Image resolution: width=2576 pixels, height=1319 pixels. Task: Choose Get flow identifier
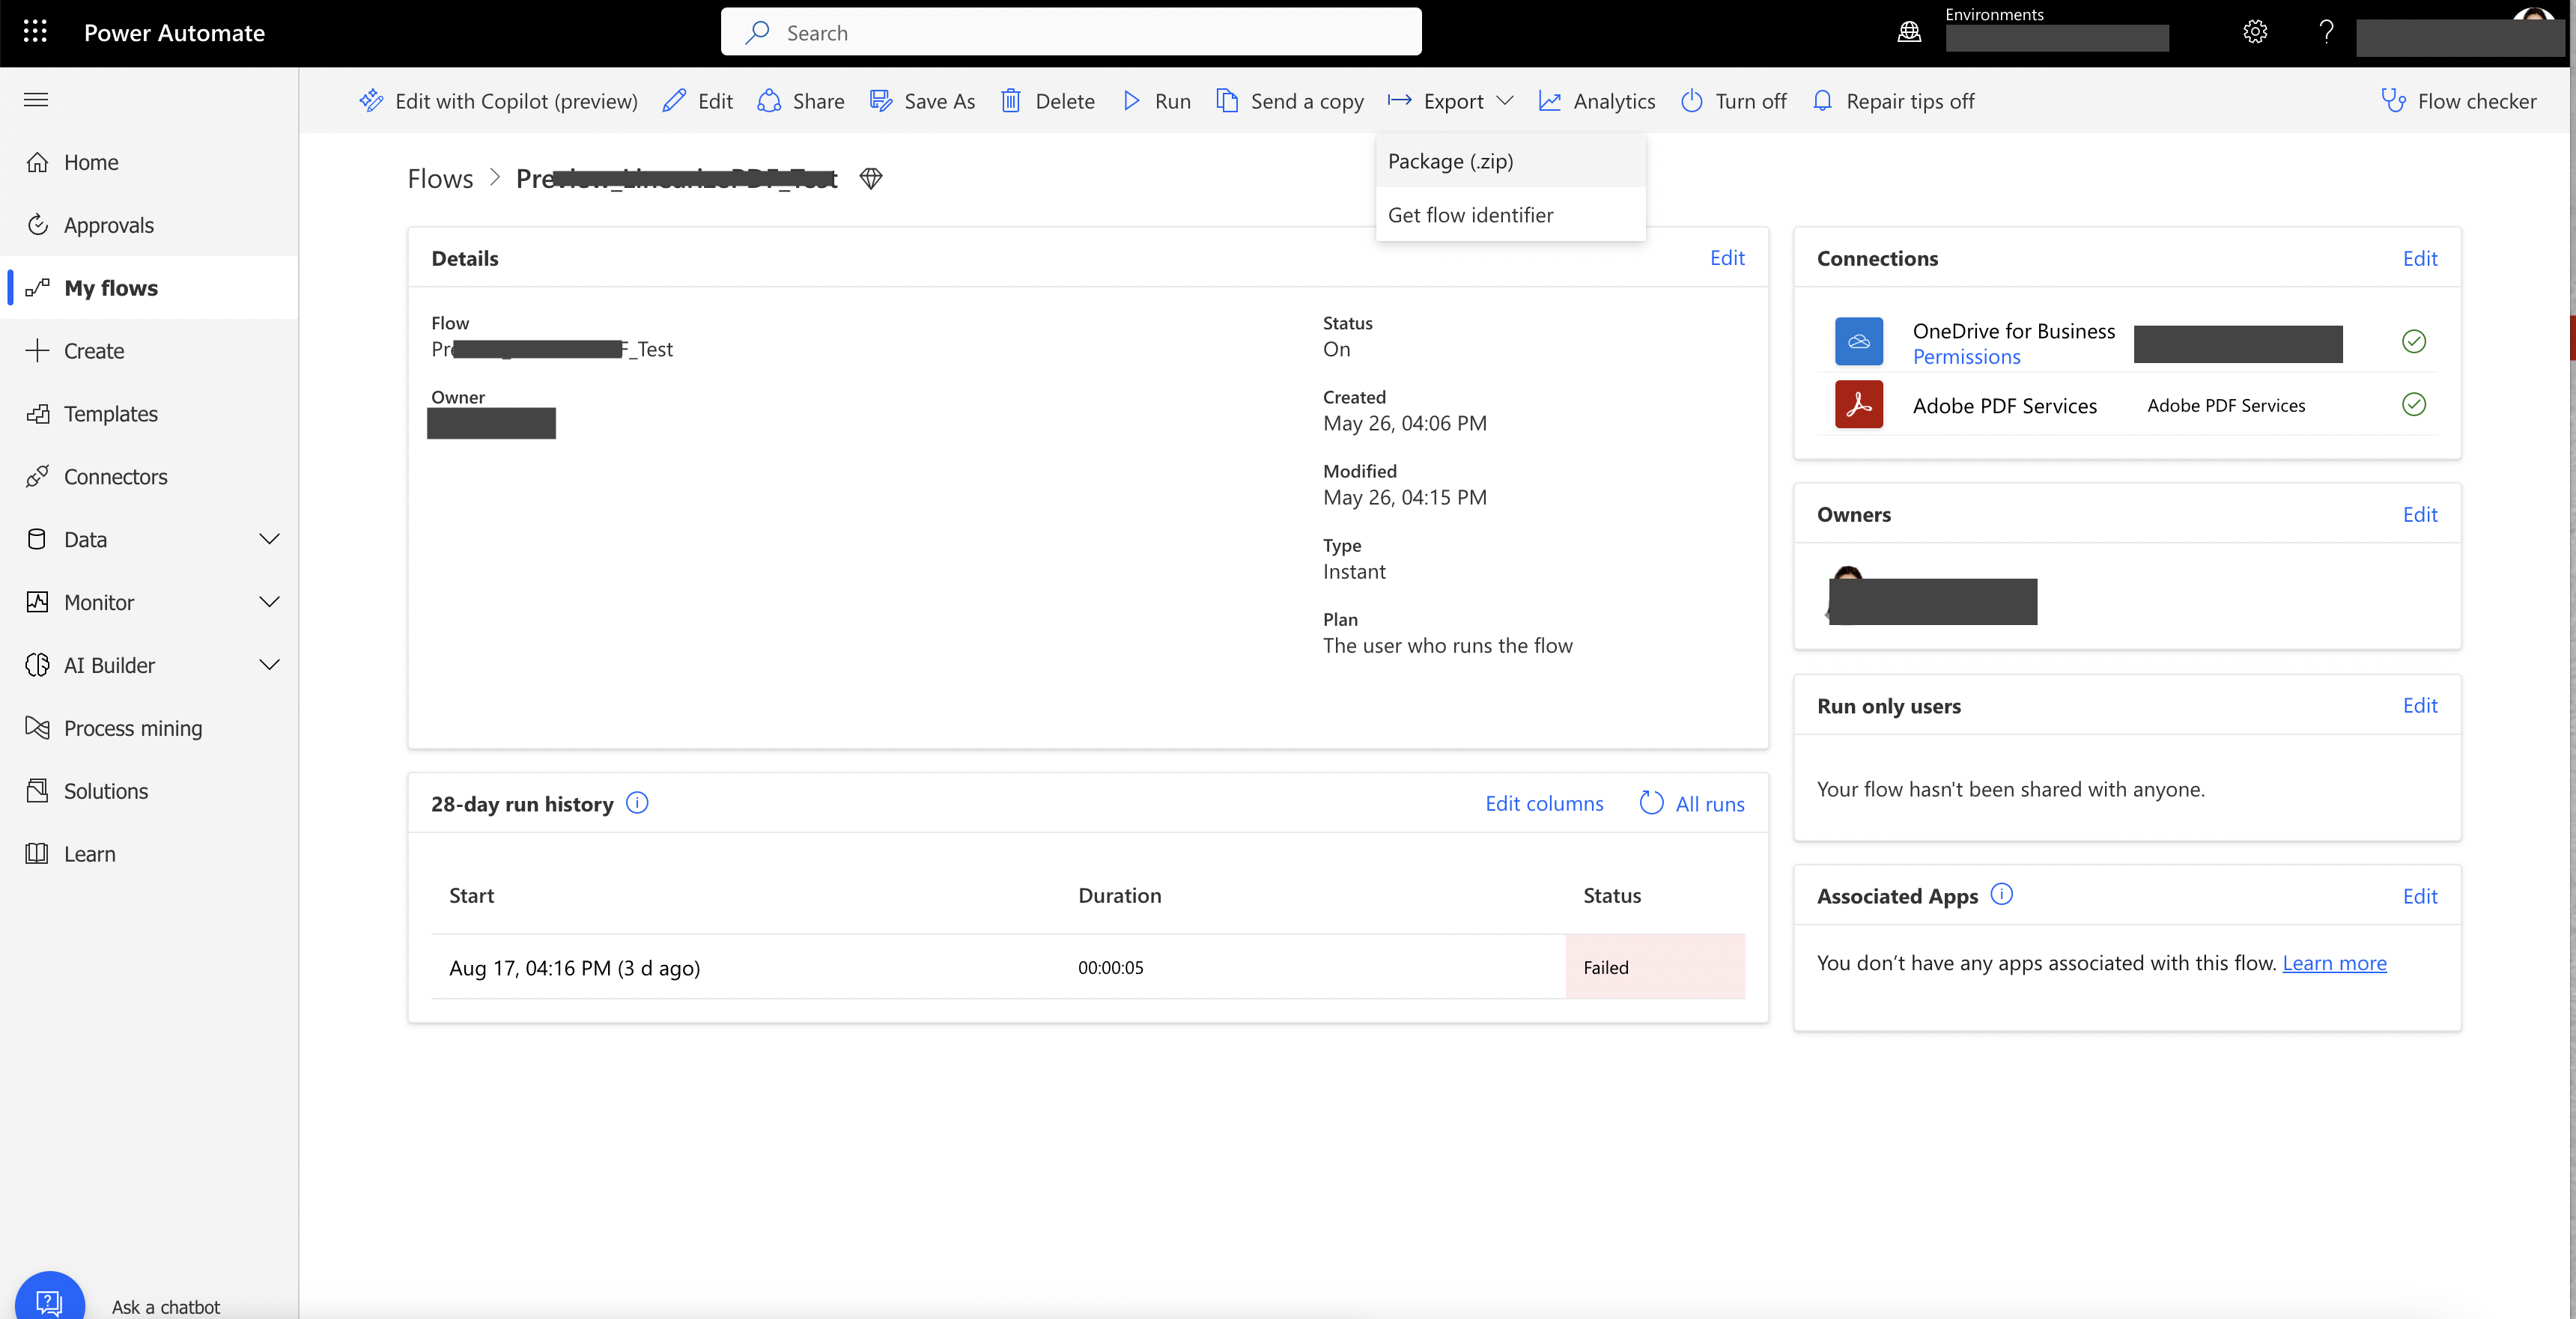[1470, 214]
